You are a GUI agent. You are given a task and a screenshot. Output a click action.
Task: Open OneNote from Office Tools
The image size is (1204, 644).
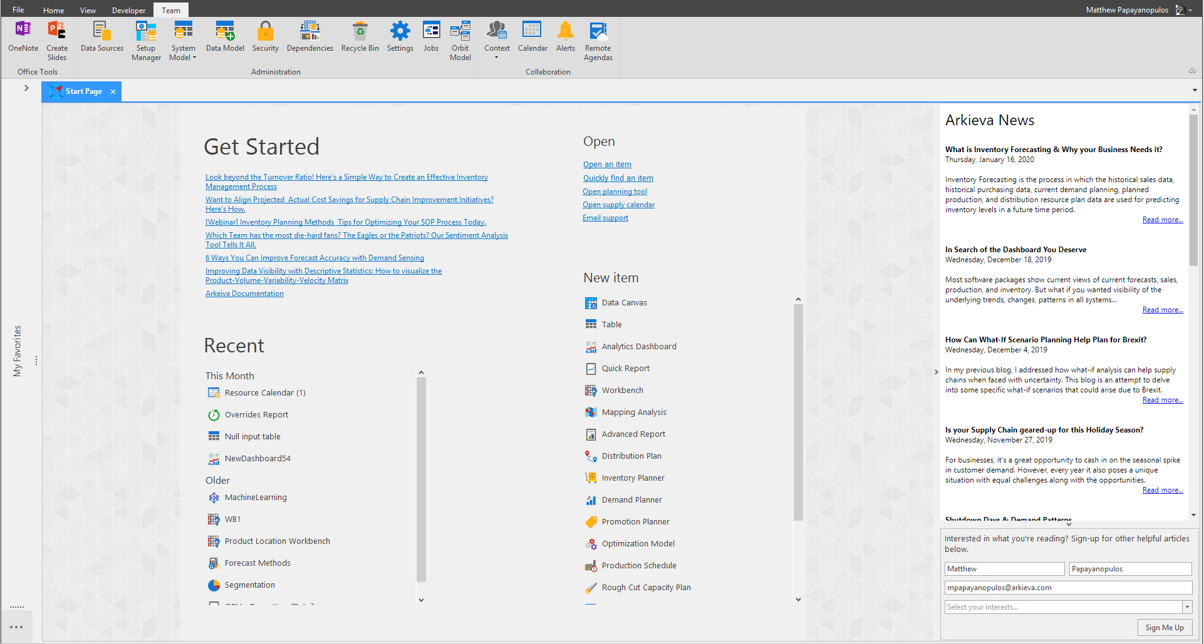(23, 37)
